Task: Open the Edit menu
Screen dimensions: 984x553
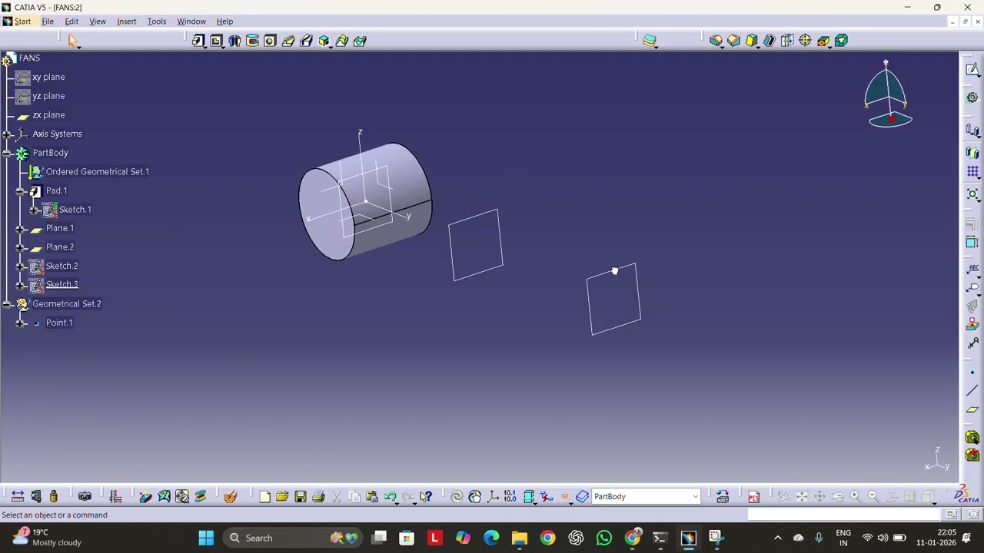Action: tap(71, 22)
